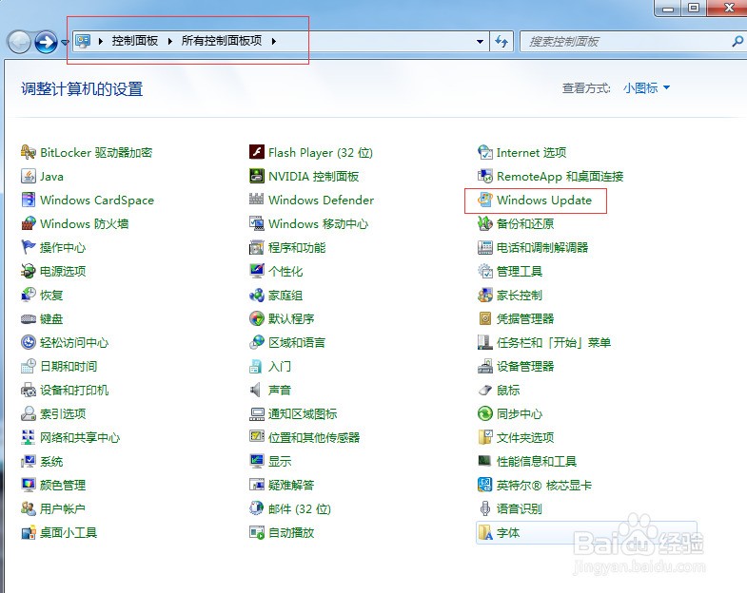The height and width of the screenshot is (593, 747).
Task: Click the search magnifier button
Action: click(x=737, y=42)
